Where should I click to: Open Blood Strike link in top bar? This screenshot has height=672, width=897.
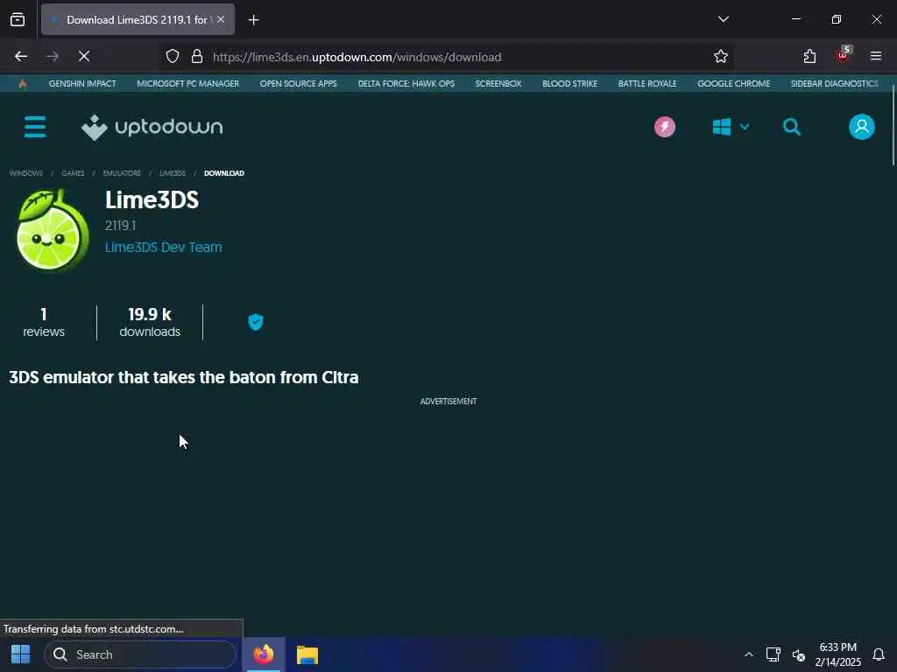click(x=569, y=83)
